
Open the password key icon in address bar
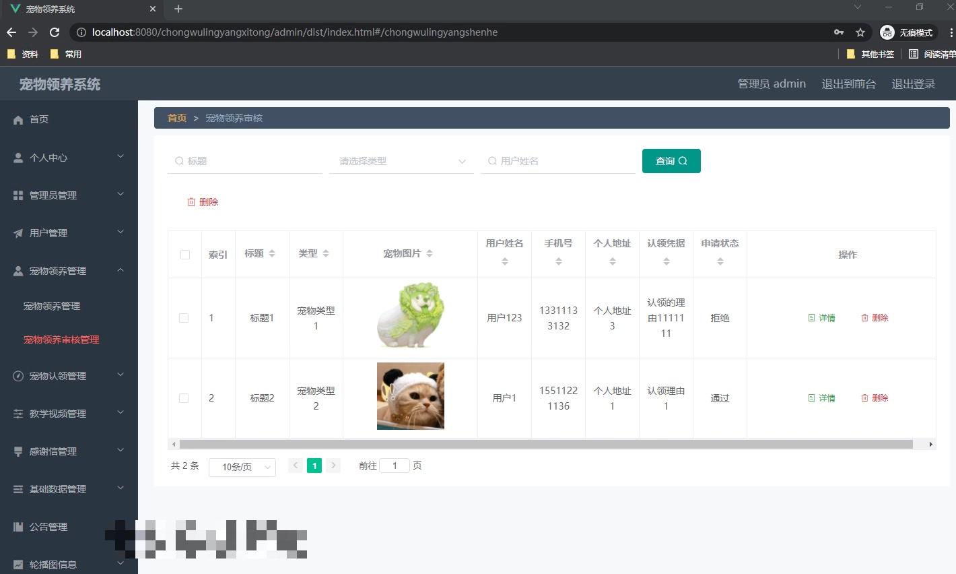(839, 32)
